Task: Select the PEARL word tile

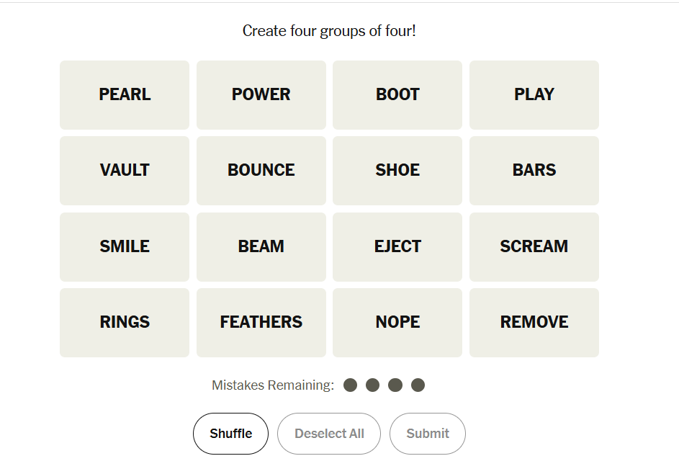Action: pos(125,95)
